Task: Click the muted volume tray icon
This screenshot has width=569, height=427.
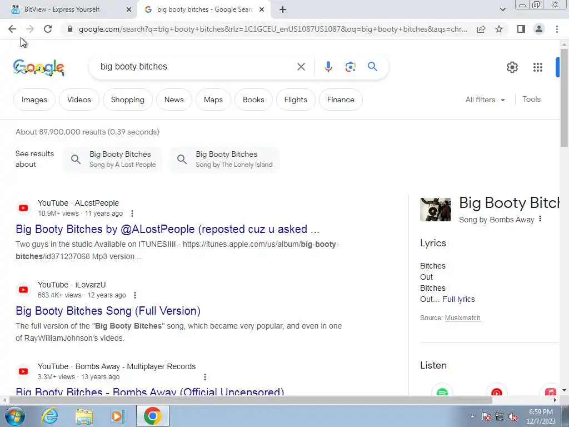Action: 513,416
